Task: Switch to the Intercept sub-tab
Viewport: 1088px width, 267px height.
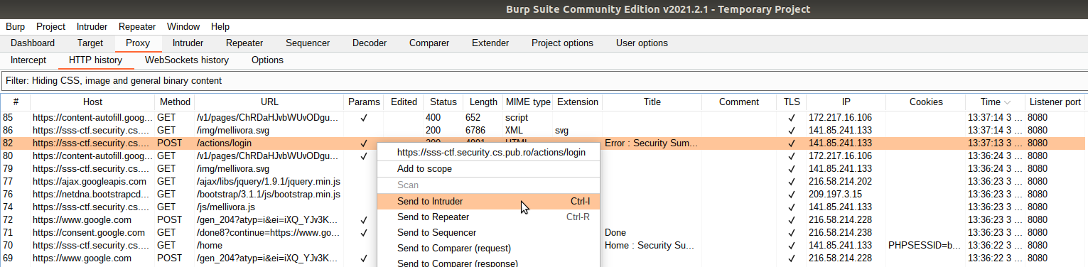Action: coord(28,60)
